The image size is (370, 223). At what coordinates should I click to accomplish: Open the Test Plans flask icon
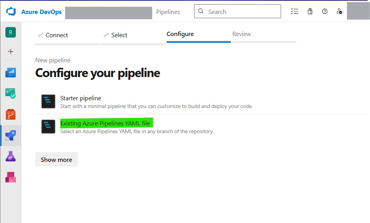[x=10, y=156]
